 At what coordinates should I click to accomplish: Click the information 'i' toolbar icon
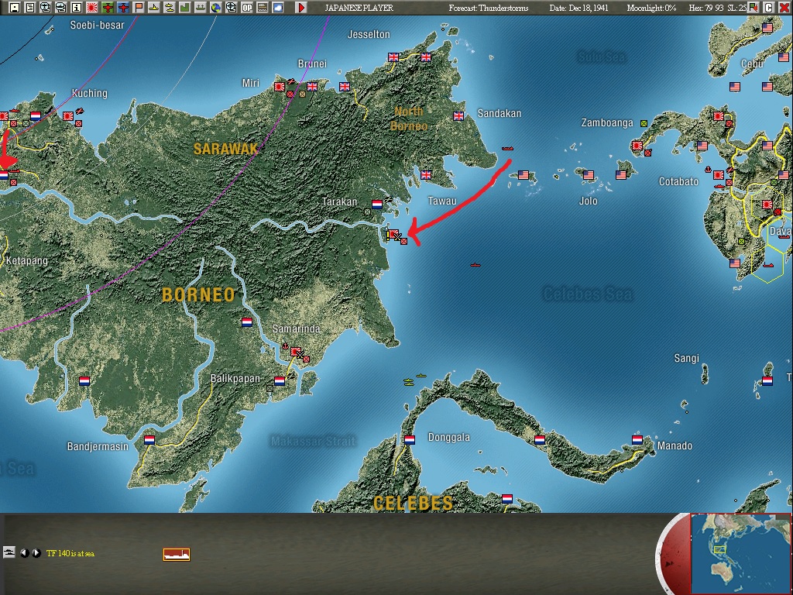tap(77, 8)
